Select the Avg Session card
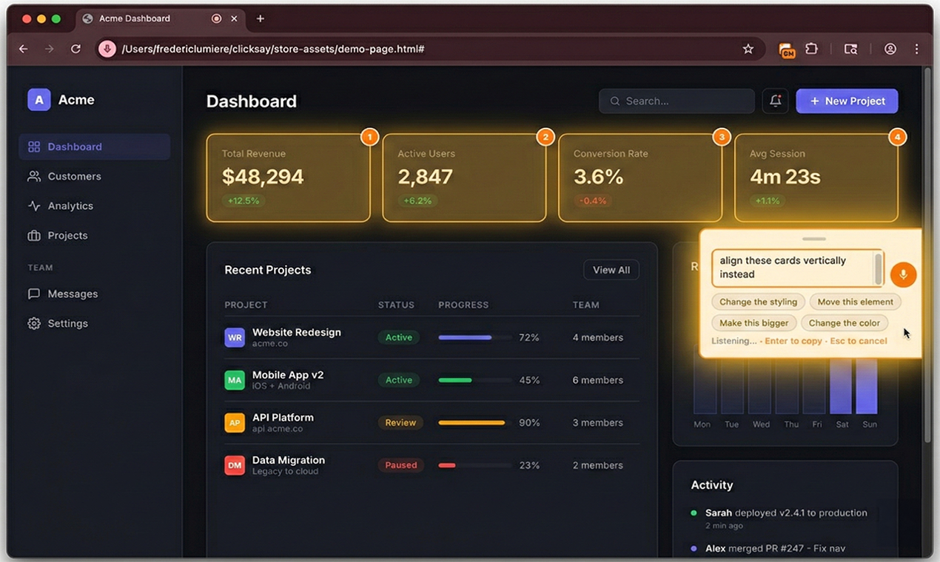The width and height of the screenshot is (940, 562). 816,177
